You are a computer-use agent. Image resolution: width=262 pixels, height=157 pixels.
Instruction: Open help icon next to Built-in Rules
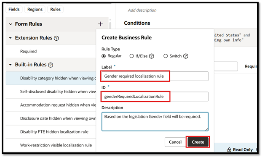click(51, 65)
